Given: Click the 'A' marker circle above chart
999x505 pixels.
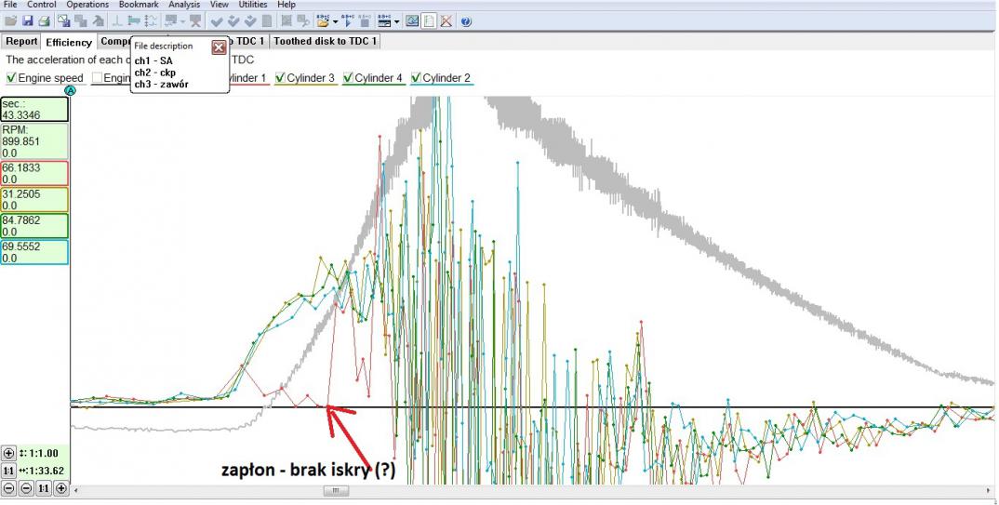Looking at the screenshot, I should point(71,90).
